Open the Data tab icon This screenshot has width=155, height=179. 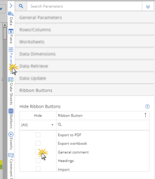11,14
